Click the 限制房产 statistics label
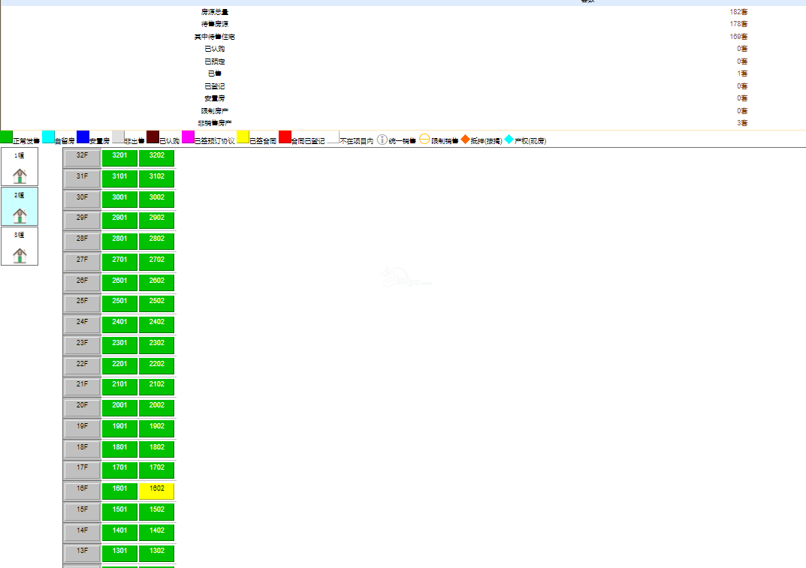Viewport: 806px width, 568px height. click(x=214, y=110)
